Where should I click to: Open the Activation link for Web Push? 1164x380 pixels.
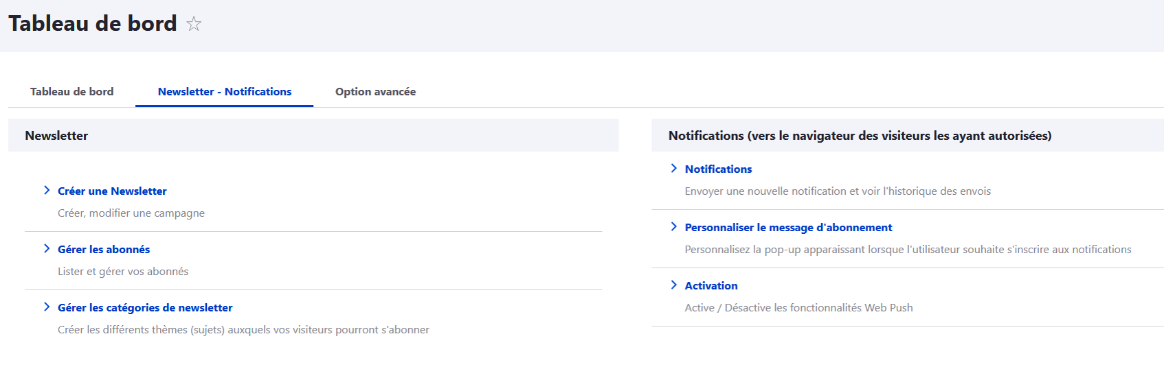tap(711, 286)
